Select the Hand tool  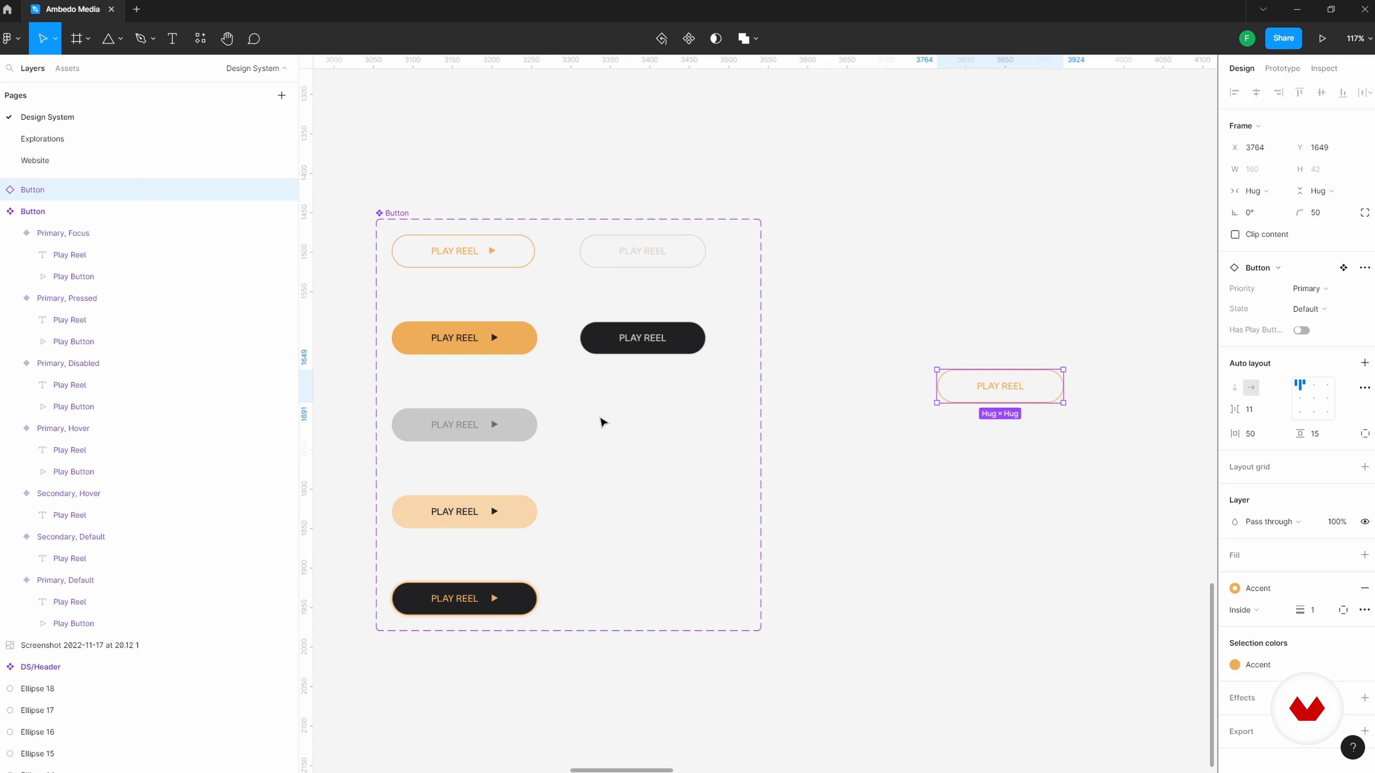pos(227,38)
